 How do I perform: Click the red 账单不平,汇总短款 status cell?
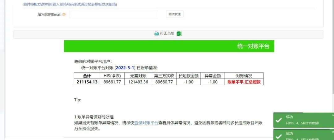(x=244, y=82)
